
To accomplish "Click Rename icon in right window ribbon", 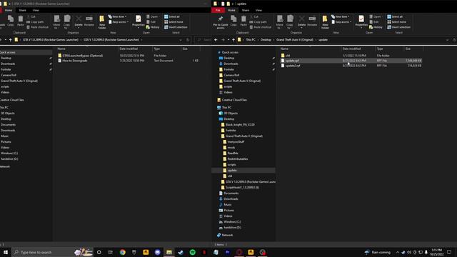I will tap(312, 21).
